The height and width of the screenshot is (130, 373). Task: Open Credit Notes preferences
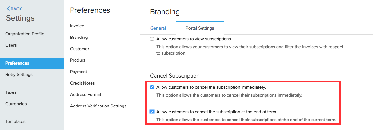82,83
